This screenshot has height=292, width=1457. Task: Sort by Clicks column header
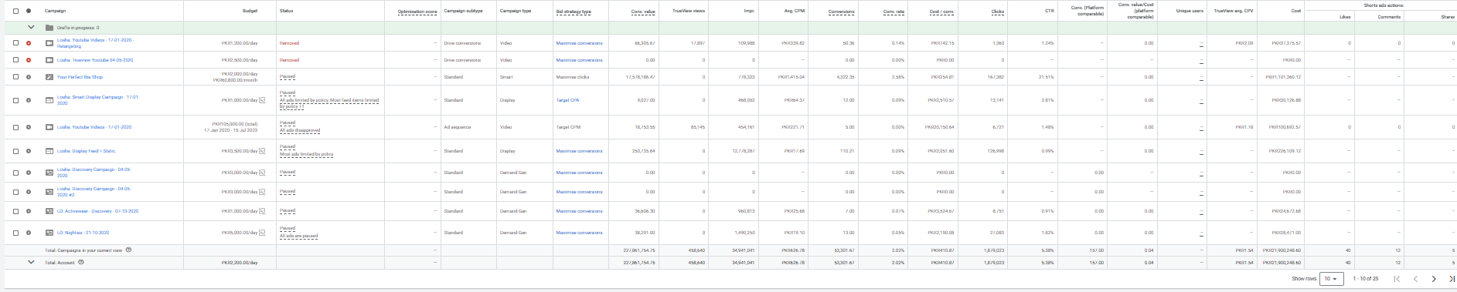(x=998, y=12)
